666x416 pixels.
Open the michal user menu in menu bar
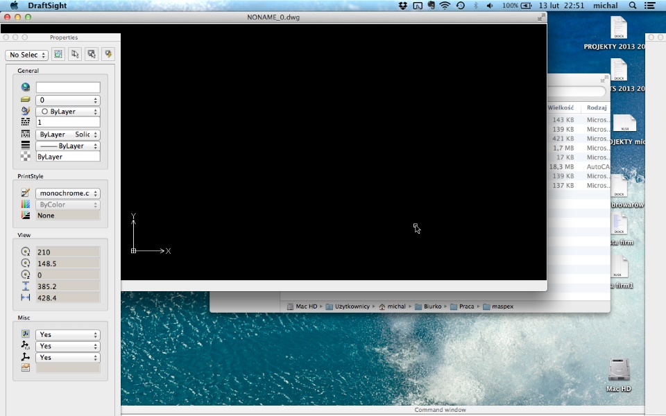[605, 6]
